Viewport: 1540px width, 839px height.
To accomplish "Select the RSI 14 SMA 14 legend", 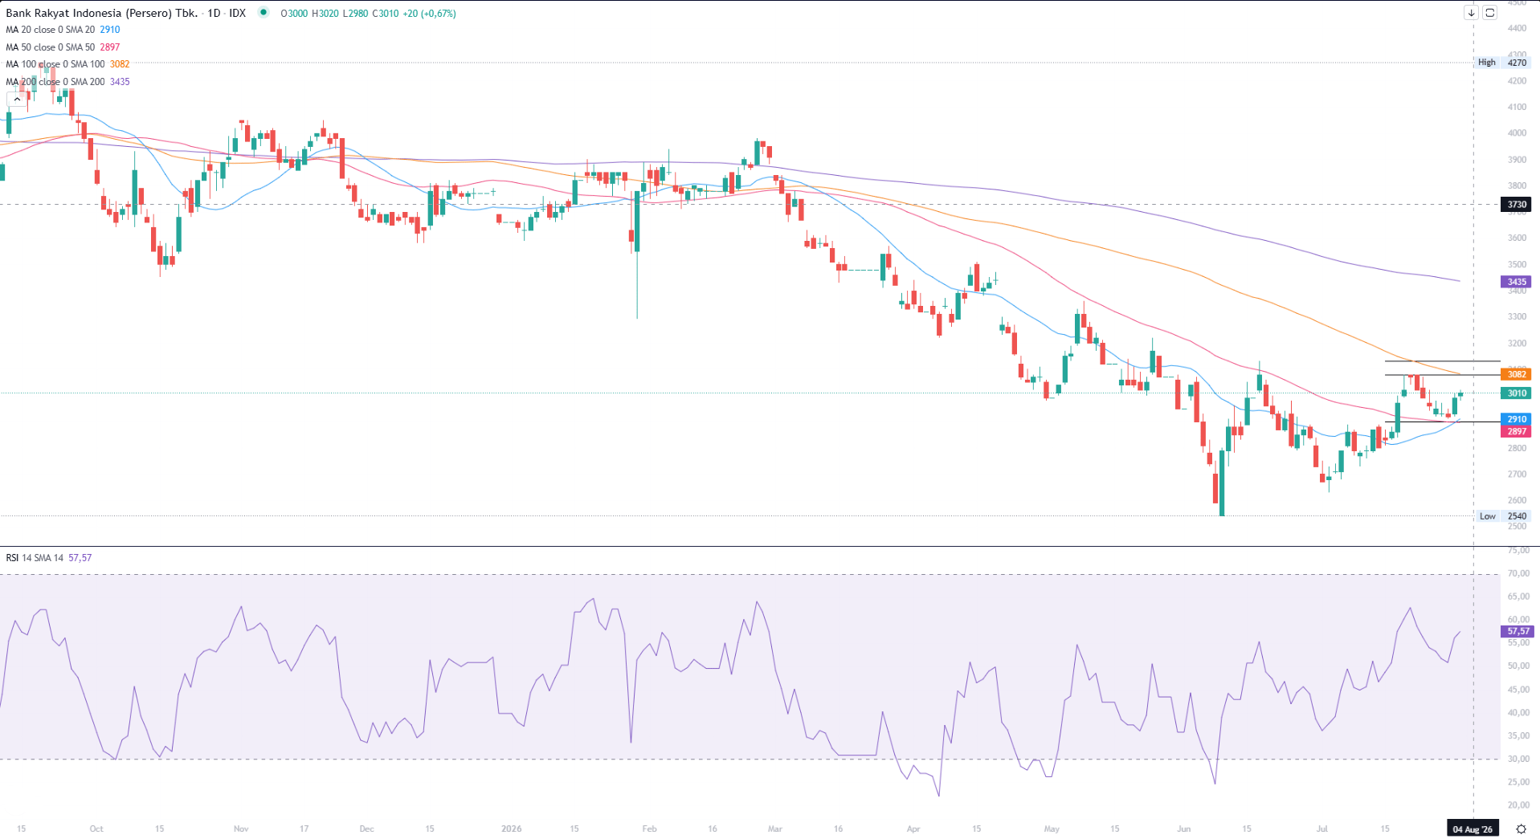I will (x=49, y=558).
